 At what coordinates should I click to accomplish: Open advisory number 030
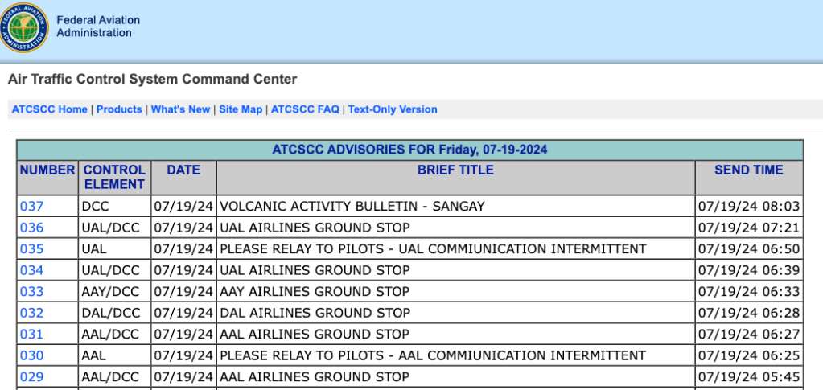click(31, 355)
